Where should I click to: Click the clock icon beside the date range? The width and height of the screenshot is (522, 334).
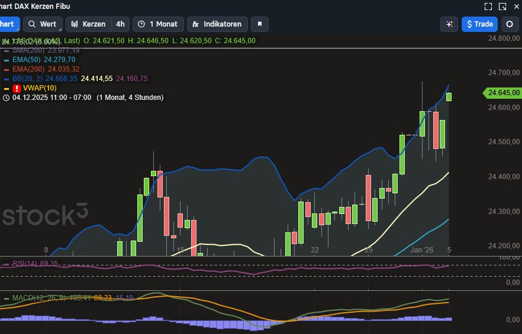(6, 98)
